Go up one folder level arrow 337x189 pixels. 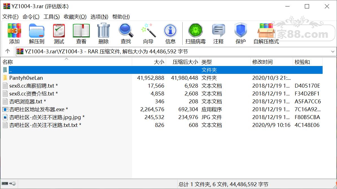[x=8, y=51]
